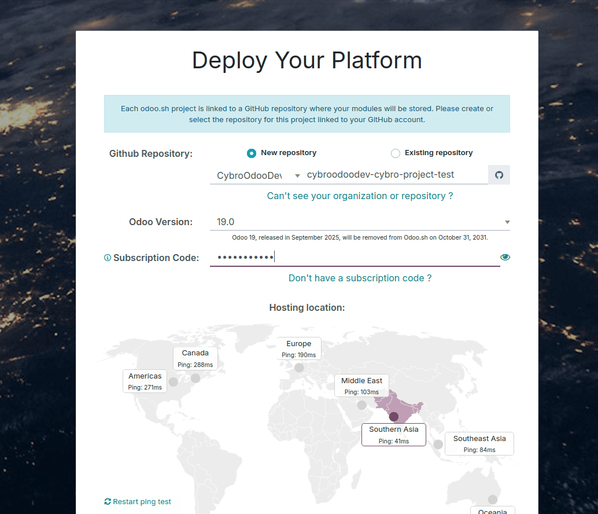Image resolution: width=598 pixels, height=514 pixels.
Task: Click the Americas map marker dot
Action: (x=173, y=381)
